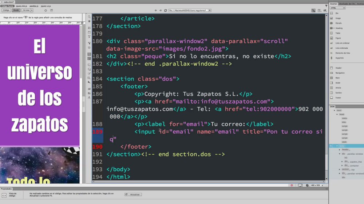
Task: Click the Actualizar button
Action: (133, 195)
